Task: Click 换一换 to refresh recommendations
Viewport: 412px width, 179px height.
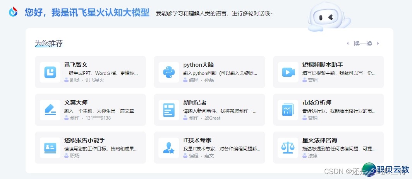Action: pyautogui.click(x=363, y=44)
